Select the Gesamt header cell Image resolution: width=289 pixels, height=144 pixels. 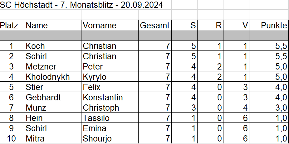pos(155,26)
